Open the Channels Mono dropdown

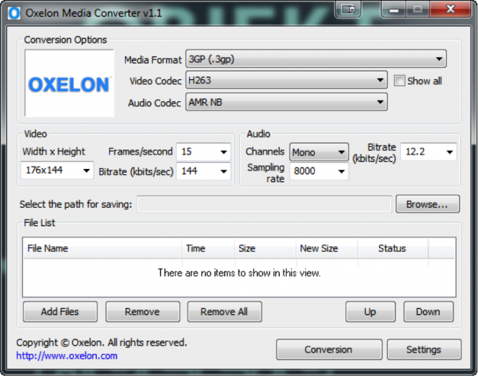tap(319, 152)
